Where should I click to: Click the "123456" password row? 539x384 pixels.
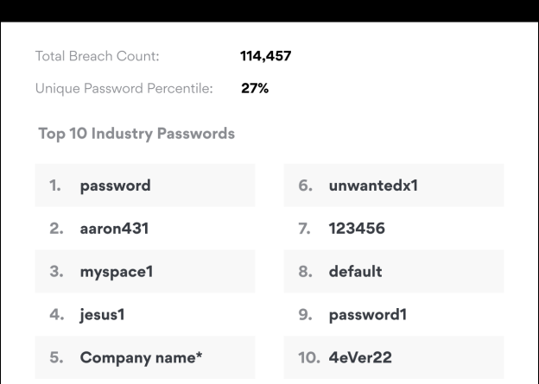(357, 229)
